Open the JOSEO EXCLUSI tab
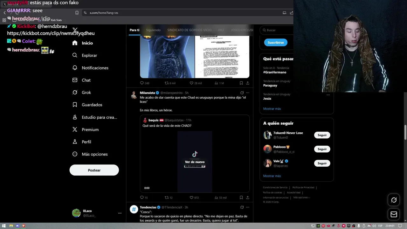 coord(242,30)
